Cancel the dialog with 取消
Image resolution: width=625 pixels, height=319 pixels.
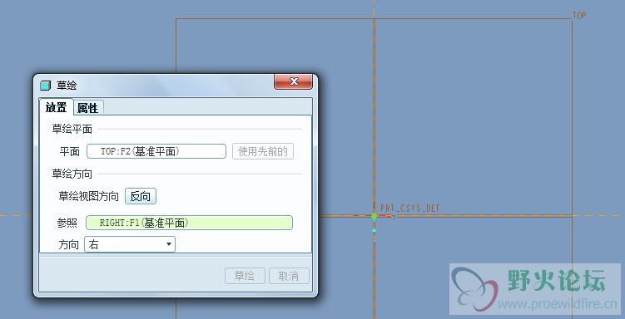(x=289, y=276)
